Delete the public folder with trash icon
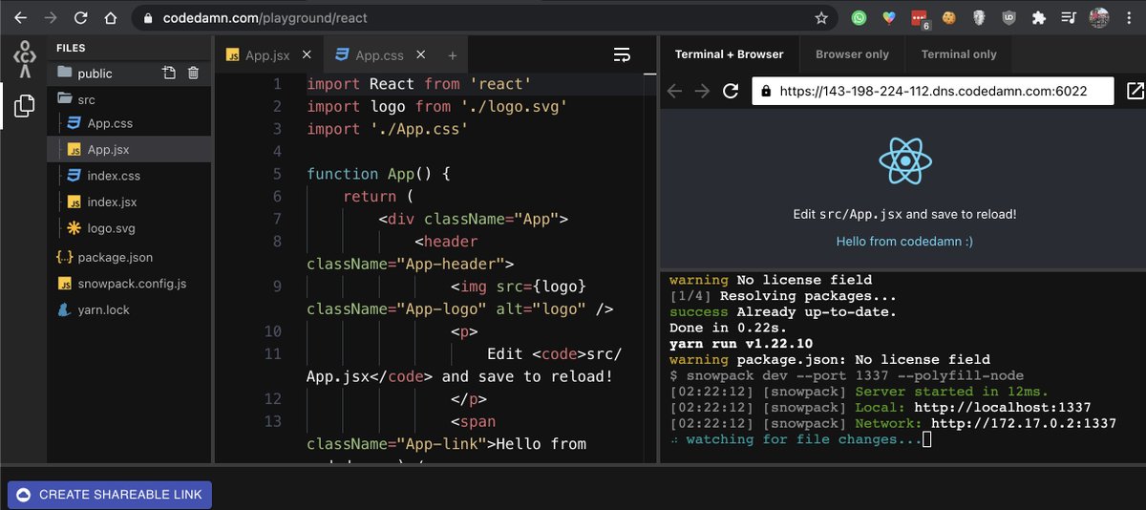This screenshot has height=510, width=1146. click(x=193, y=73)
